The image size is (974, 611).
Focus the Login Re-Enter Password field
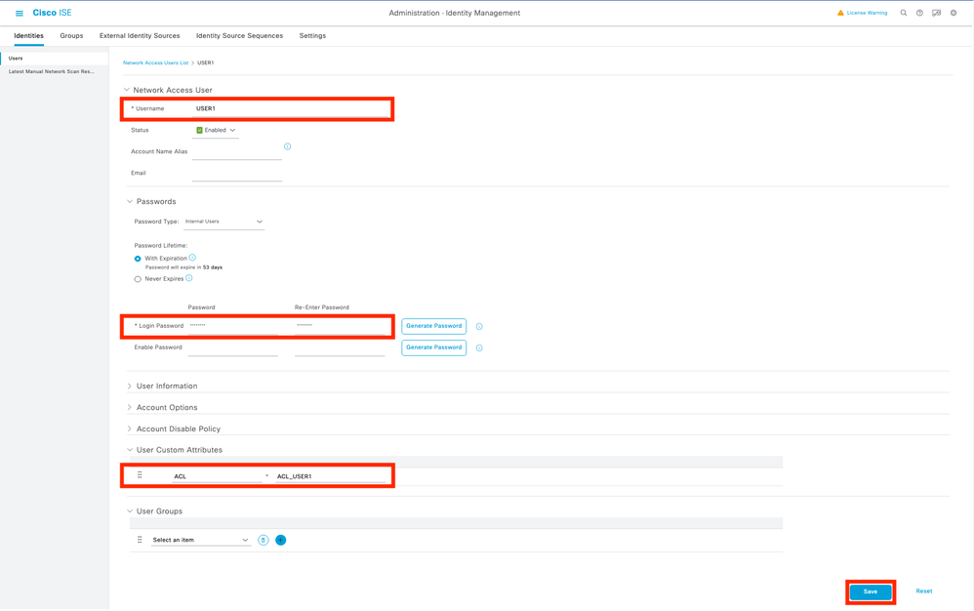[340, 327]
